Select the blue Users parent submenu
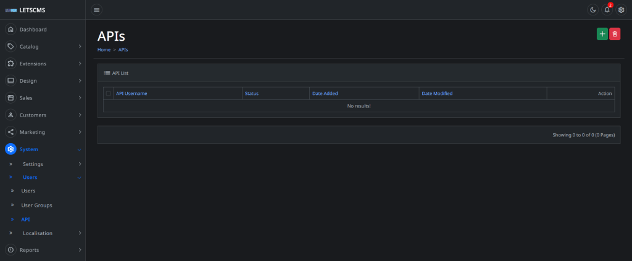632x261 pixels. 30,177
